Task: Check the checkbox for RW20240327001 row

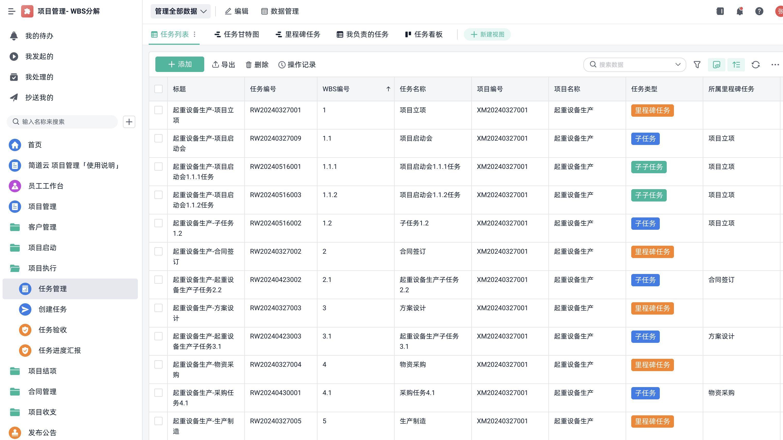Action: click(x=158, y=110)
